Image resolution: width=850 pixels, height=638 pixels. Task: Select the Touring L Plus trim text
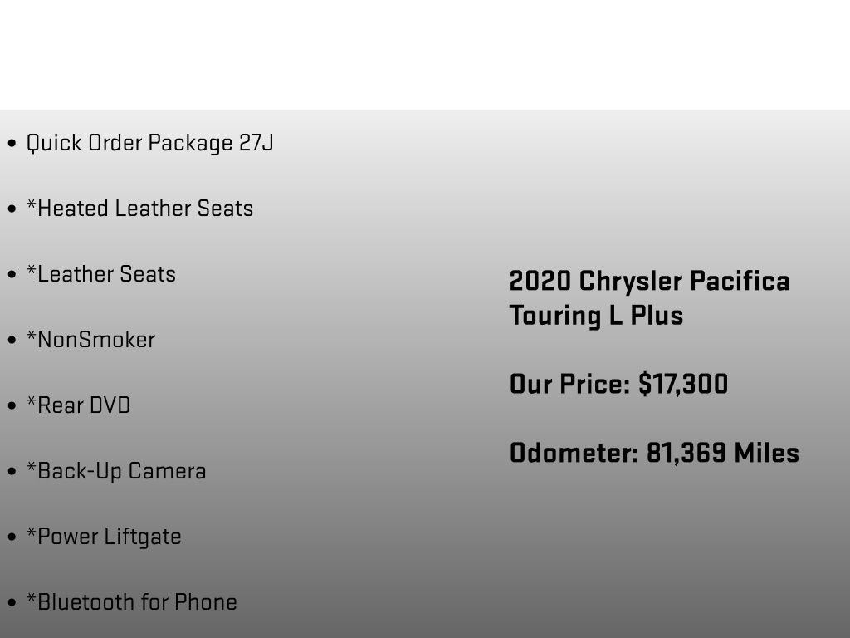click(x=596, y=315)
